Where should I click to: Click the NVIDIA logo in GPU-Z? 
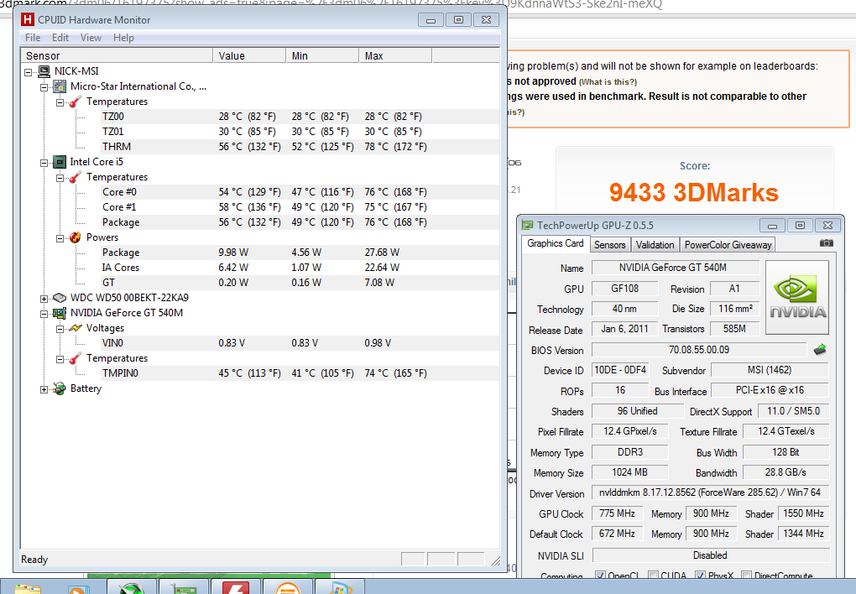(x=797, y=297)
